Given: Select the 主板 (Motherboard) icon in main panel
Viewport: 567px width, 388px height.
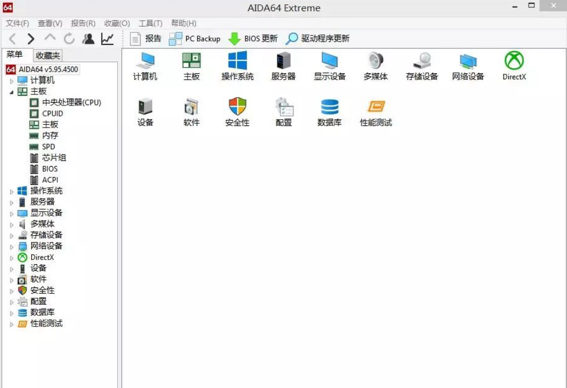Looking at the screenshot, I should coord(191,65).
